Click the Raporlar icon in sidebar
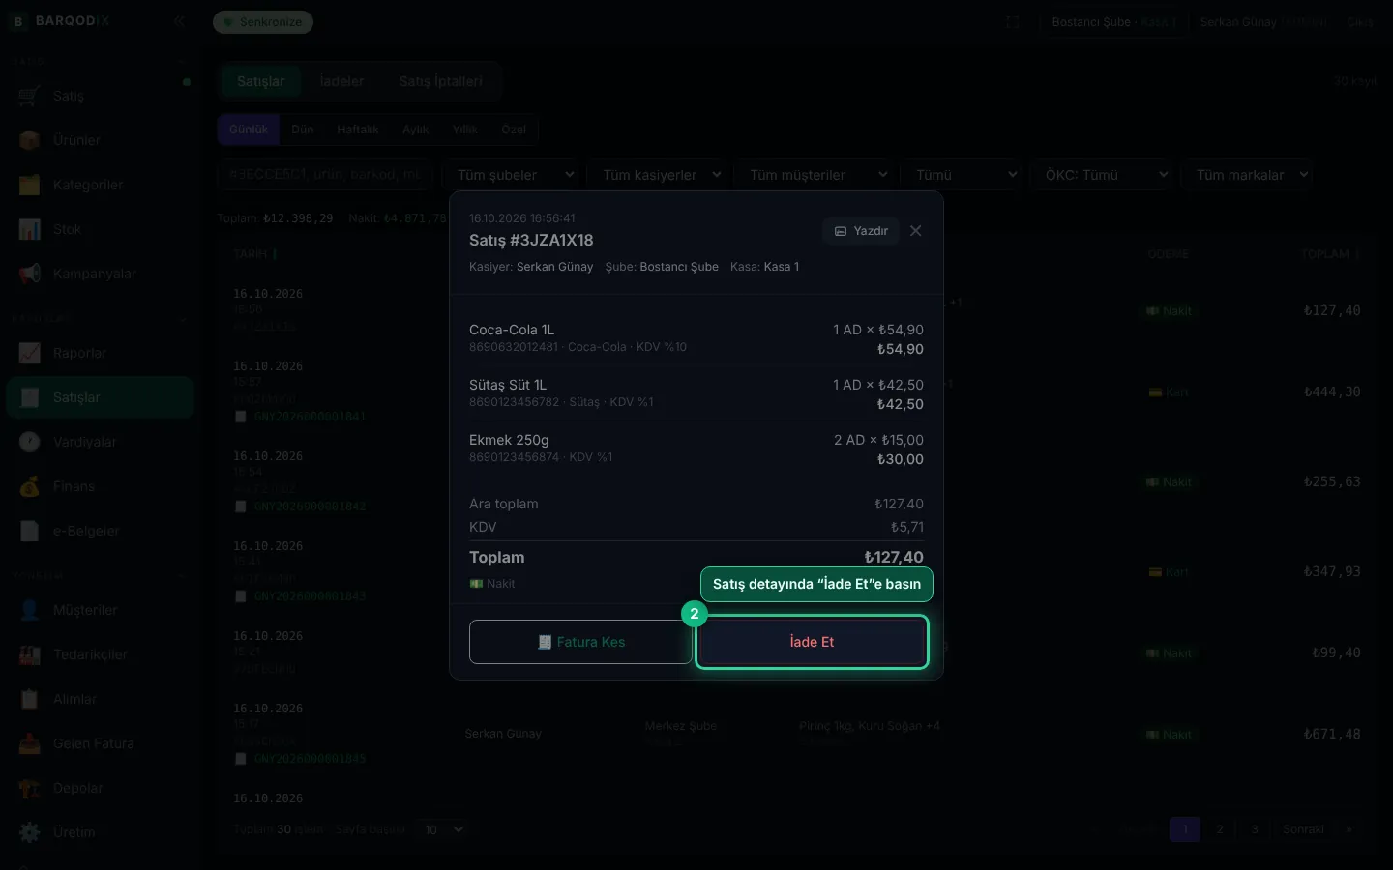1393x870 pixels. [x=29, y=353]
